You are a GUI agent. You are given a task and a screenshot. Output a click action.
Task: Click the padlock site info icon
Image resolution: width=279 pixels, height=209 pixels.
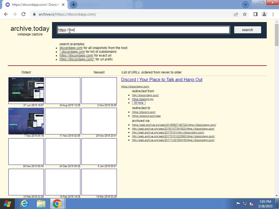pyautogui.click(x=34, y=14)
